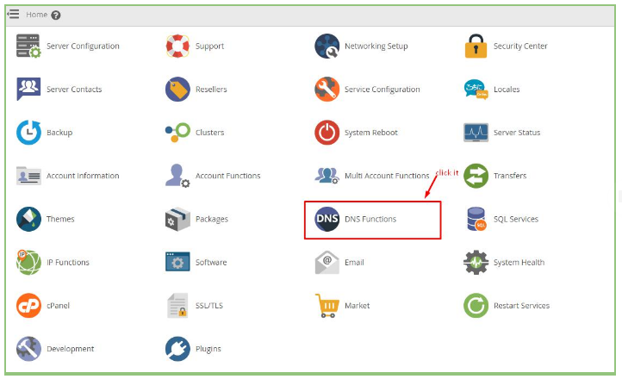Click the Security Center padlock icon
Image resolution: width=622 pixels, height=379 pixels.
pyautogui.click(x=476, y=46)
